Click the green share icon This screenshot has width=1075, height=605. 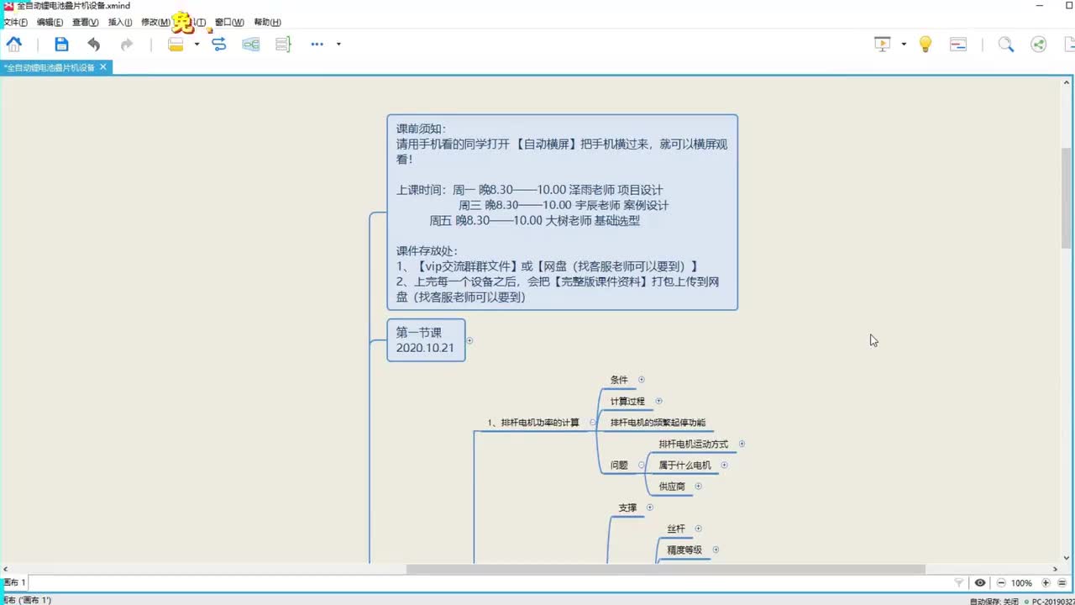pyautogui.click(x=1039, y=45)
